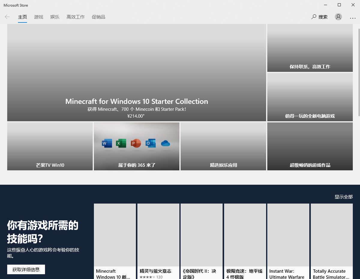Screen dimensions: 360x279
Task: Click the PowerPoint icon in the 365 banner
Action: [136, 143]
